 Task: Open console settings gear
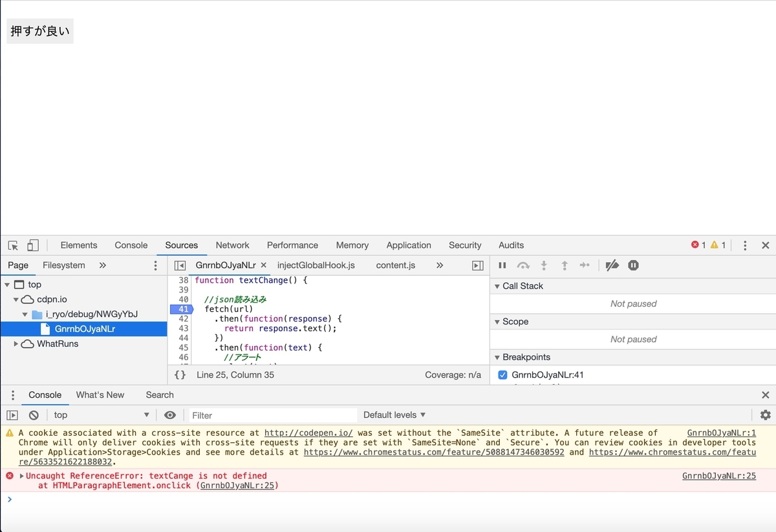(766, 415)
